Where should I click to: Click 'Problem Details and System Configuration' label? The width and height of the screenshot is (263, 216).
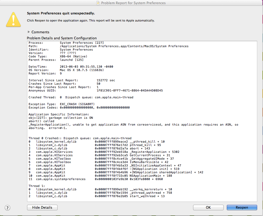point(62,38)
